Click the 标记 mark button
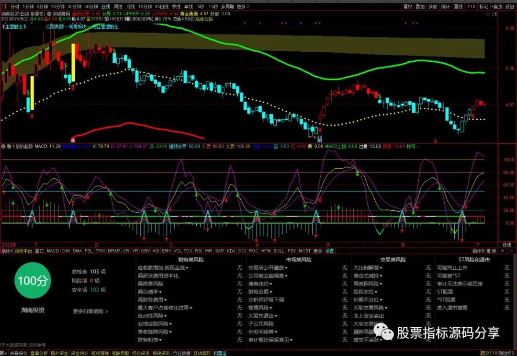517x356 pixels. (x=483, y=7)
